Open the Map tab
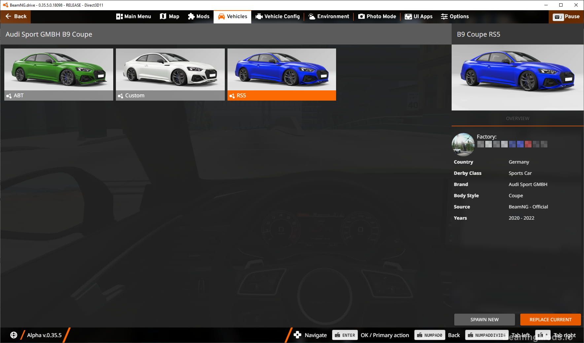 [x=169, y=16]
